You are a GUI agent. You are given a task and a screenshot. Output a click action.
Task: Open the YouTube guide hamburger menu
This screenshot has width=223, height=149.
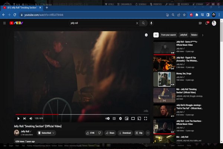(x=4, y=23)
